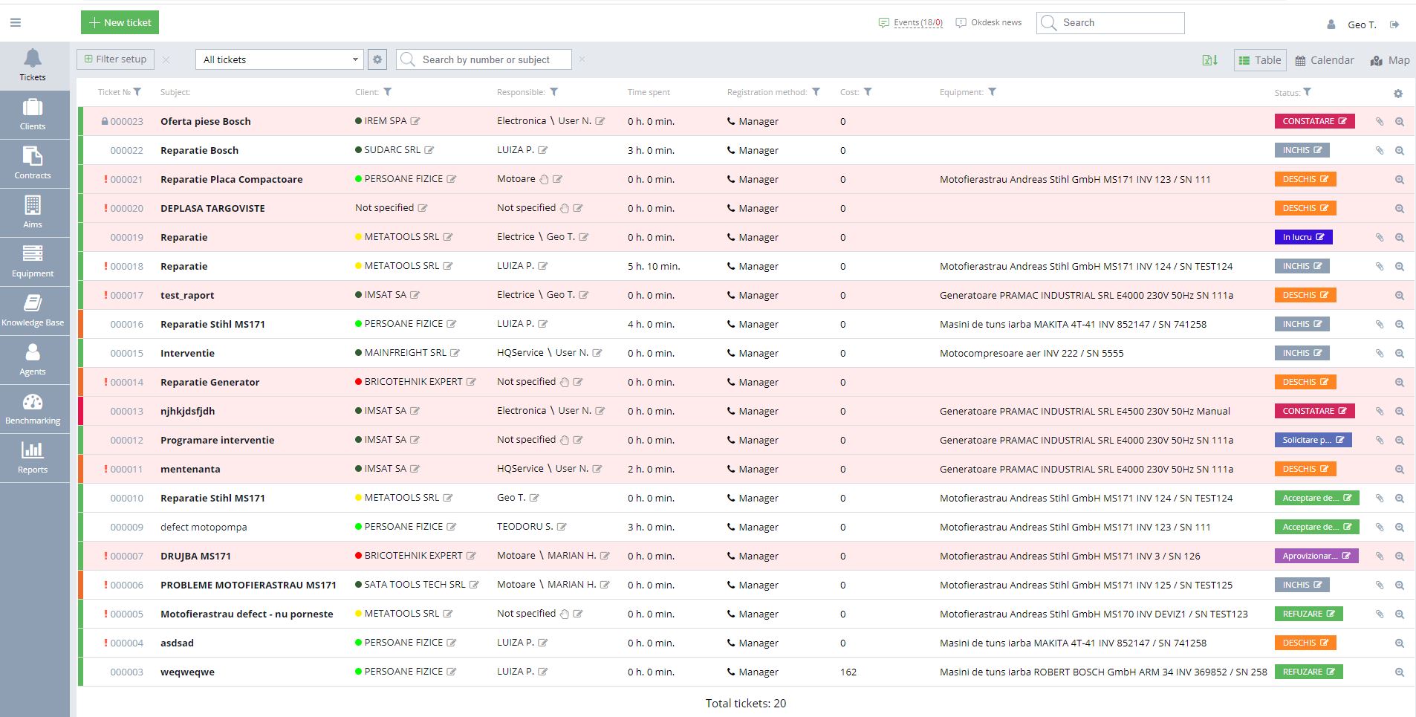Open table column settings gear

[x=1397, y=94]
